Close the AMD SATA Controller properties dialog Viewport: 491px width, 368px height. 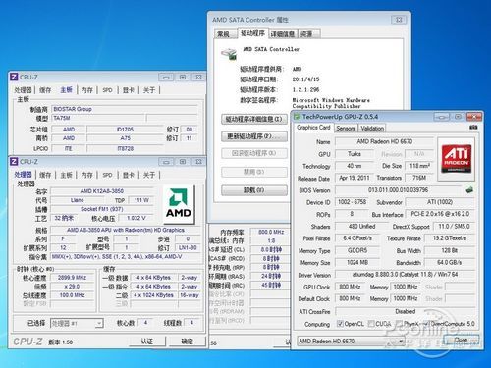coord(399,20)
